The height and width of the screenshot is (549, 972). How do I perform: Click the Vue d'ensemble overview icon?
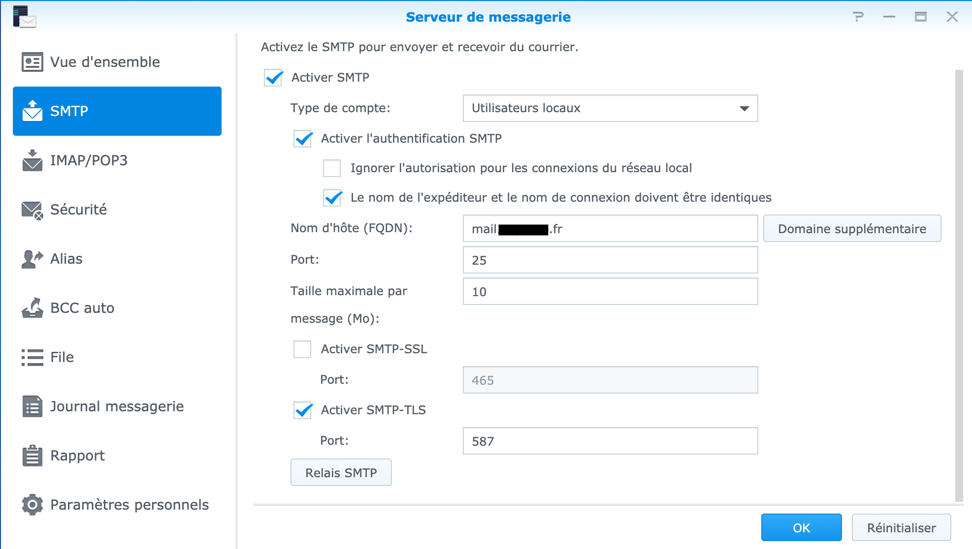[x=32, y=62]
